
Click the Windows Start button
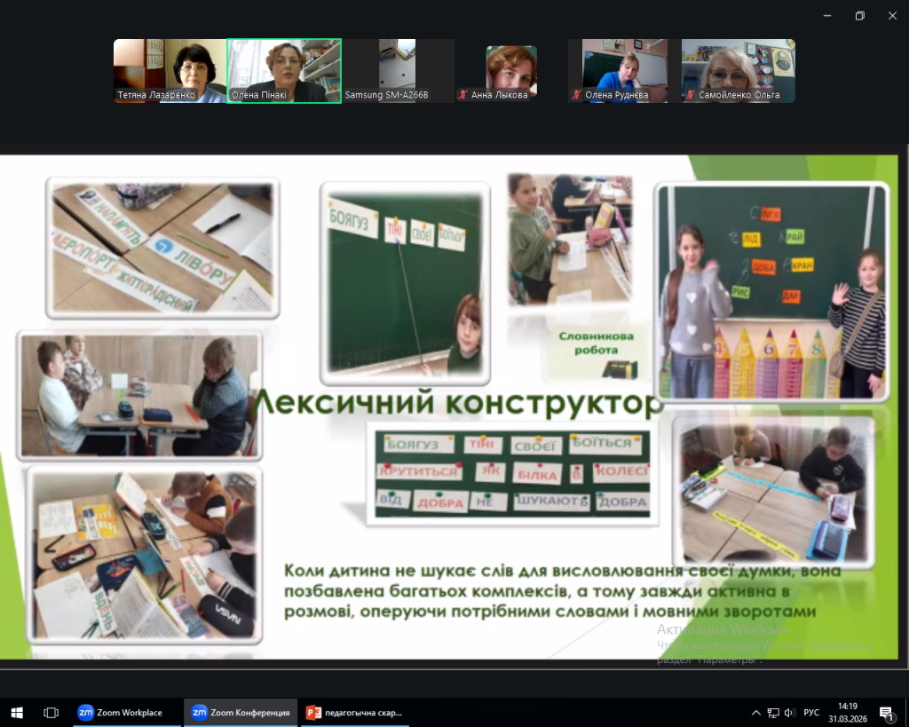[x=17, y=712]
